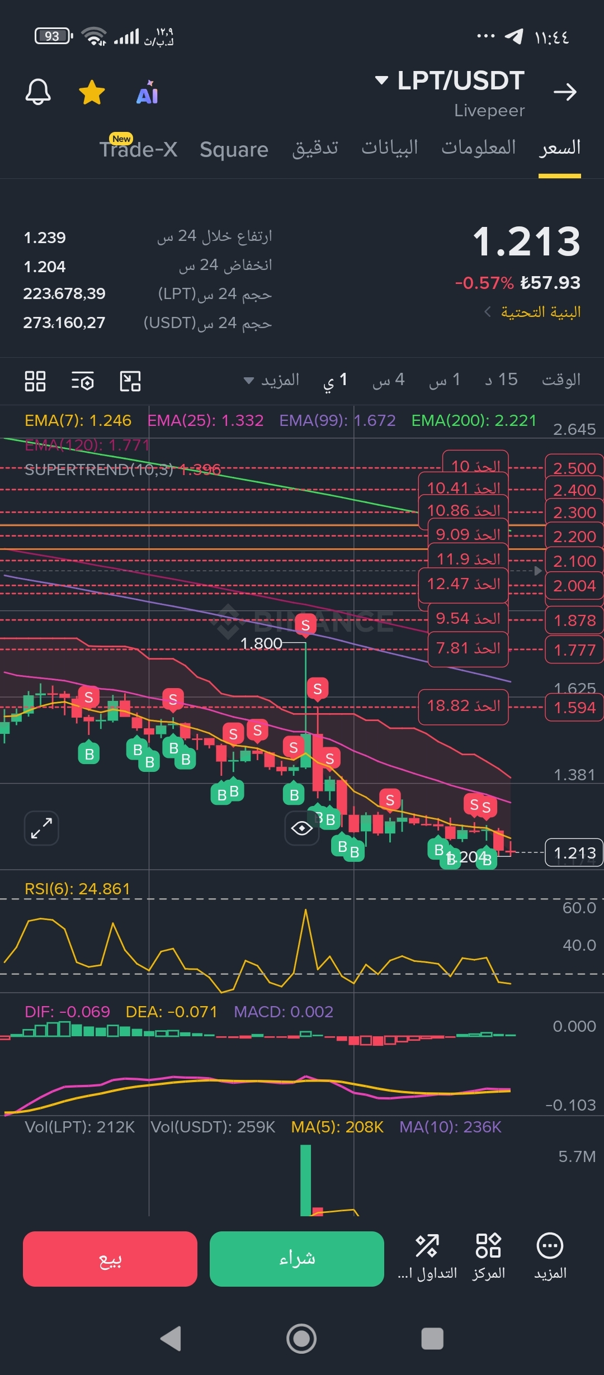Screen dimensions: 604x1375
Task: Tap the fullscreen expand arrows on chart
Action: (x=41, y=828)
